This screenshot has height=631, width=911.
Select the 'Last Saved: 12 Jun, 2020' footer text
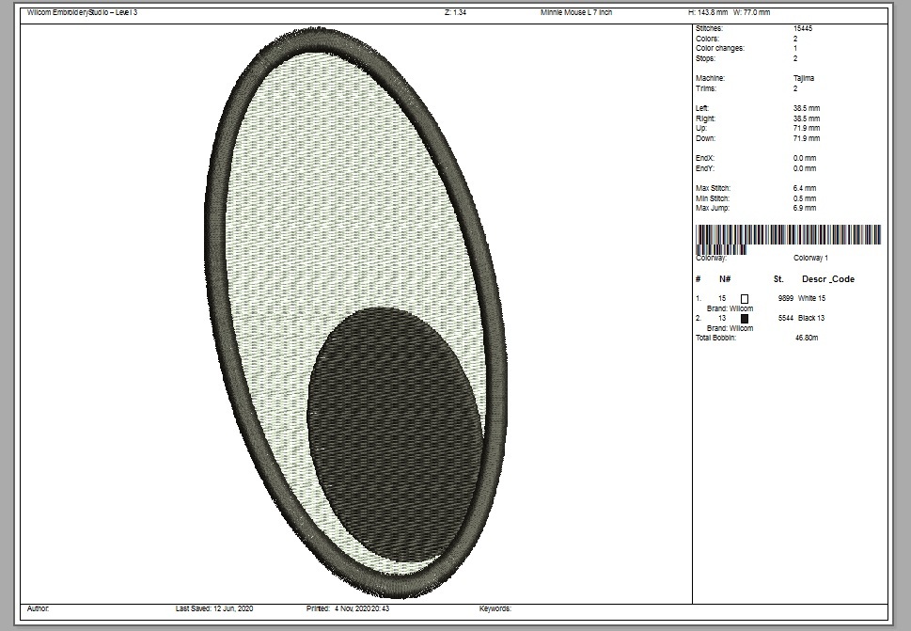coord(214,609)
